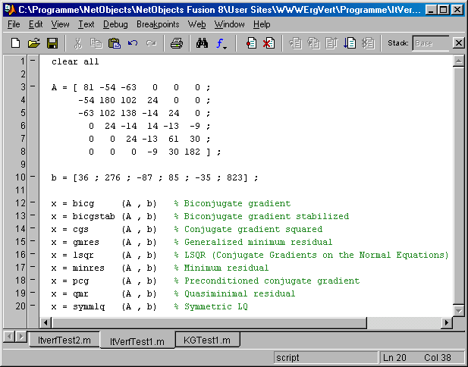Click the vertical scrollbar down arrow

coord(458,311)
